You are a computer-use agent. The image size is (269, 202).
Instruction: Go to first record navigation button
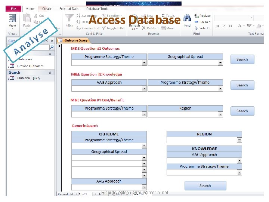pos(71,194)
